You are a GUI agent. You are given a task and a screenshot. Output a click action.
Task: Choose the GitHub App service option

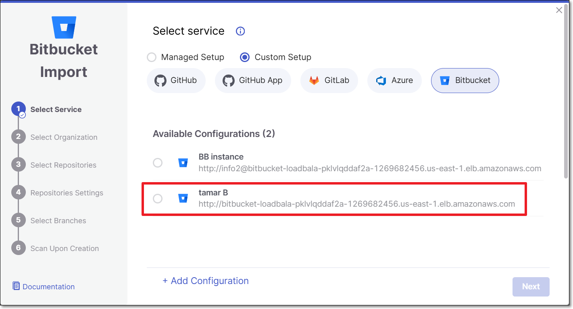click(253, 80)
